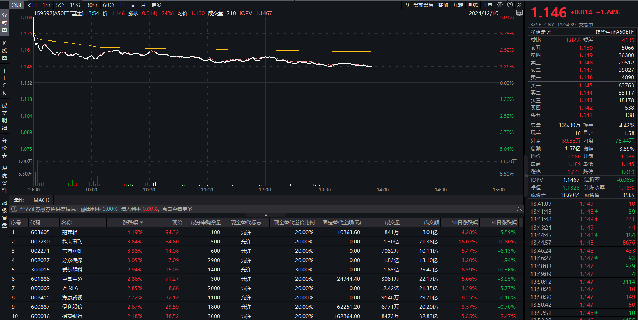This screenshot has width=638, height=320.
Task: Open the 更多 time period menu
Action: click(x=156, y=5)
